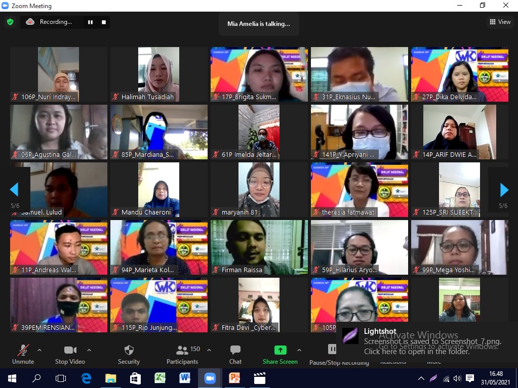Select the maryanih 81 video tile
This screenshot has width=518, height=388.
click(x=259, y=190)
